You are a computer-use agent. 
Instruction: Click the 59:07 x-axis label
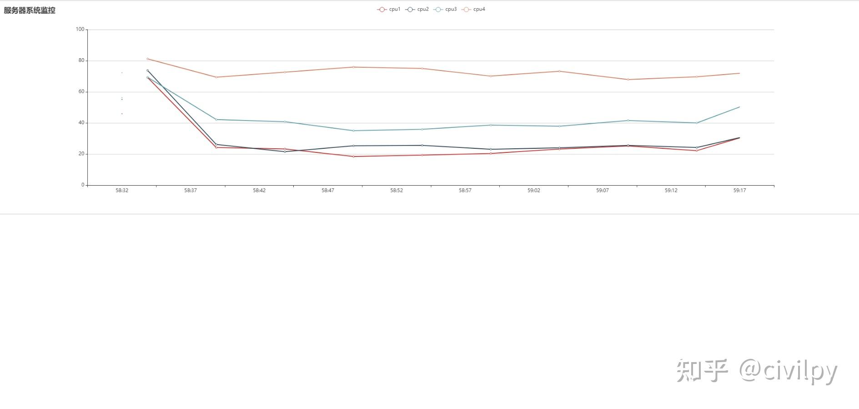coord(603,191)
